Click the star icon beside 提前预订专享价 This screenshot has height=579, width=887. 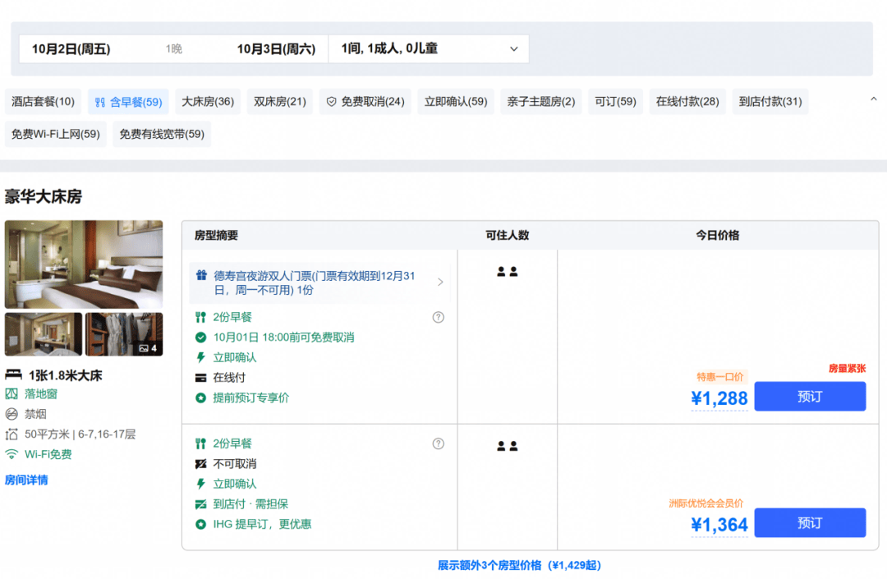coord(201,398)
